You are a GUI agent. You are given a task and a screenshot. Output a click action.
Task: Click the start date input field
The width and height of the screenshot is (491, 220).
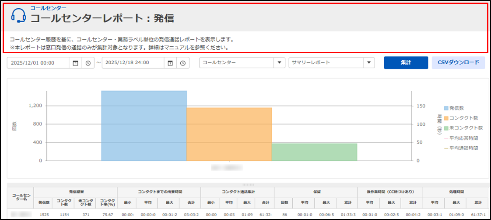38,63
